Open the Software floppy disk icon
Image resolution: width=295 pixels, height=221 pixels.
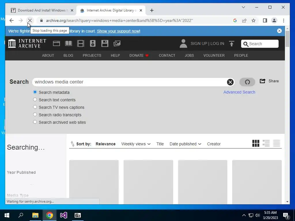click(x=105, y=43)
